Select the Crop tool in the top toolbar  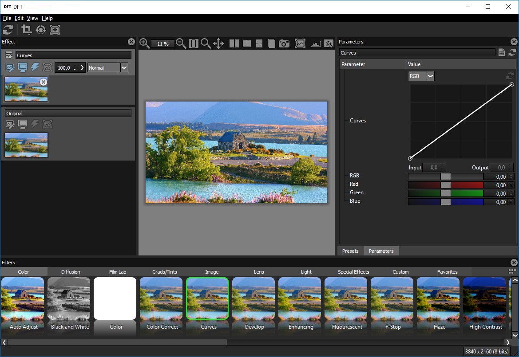pos(27,30)
